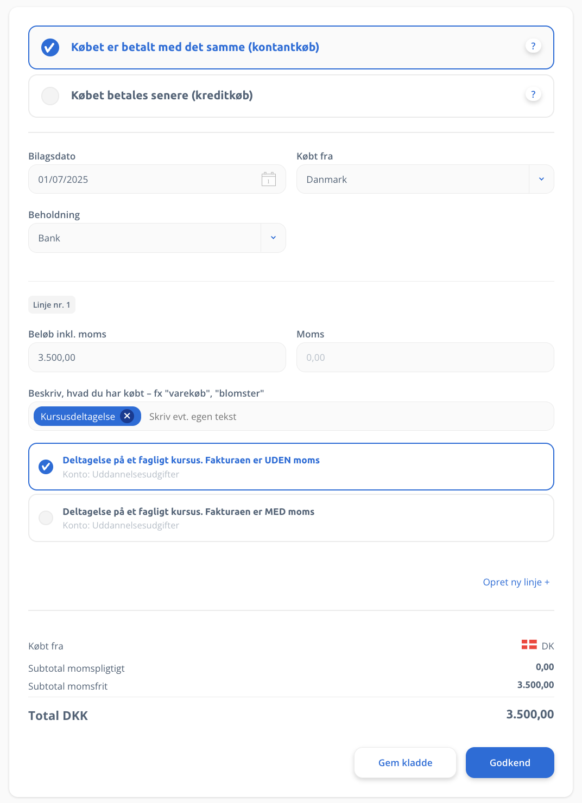Click the Gem kladde button

coord(405,762)
